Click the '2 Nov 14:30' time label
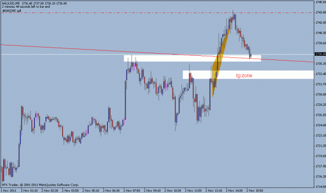This screenshot has height=193, width=326. coord(234,190)
